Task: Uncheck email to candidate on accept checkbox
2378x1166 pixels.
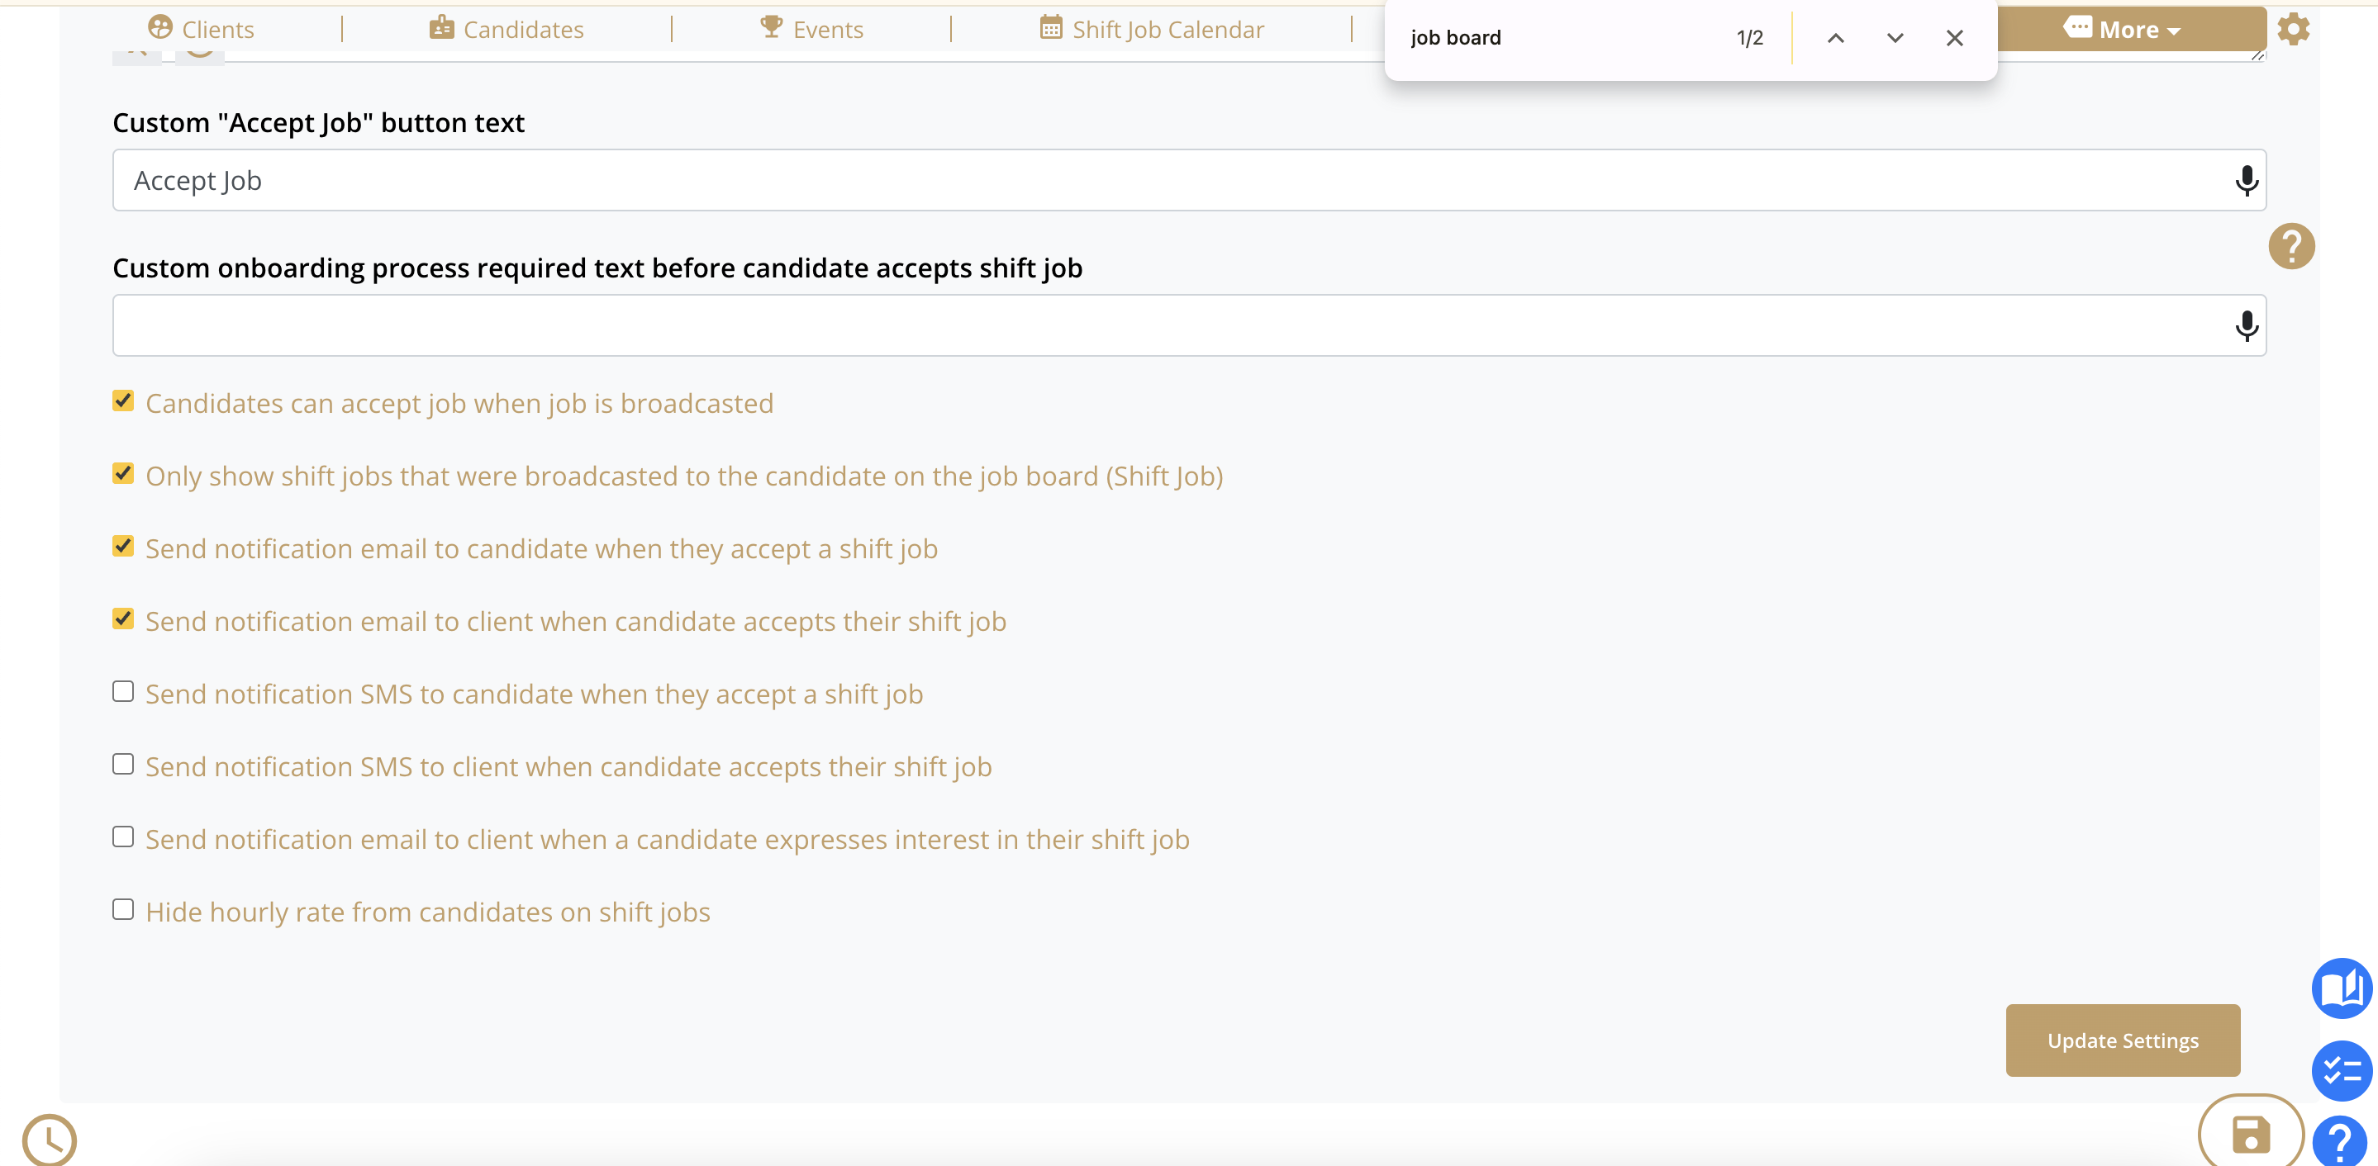Action: click(123, 546)
